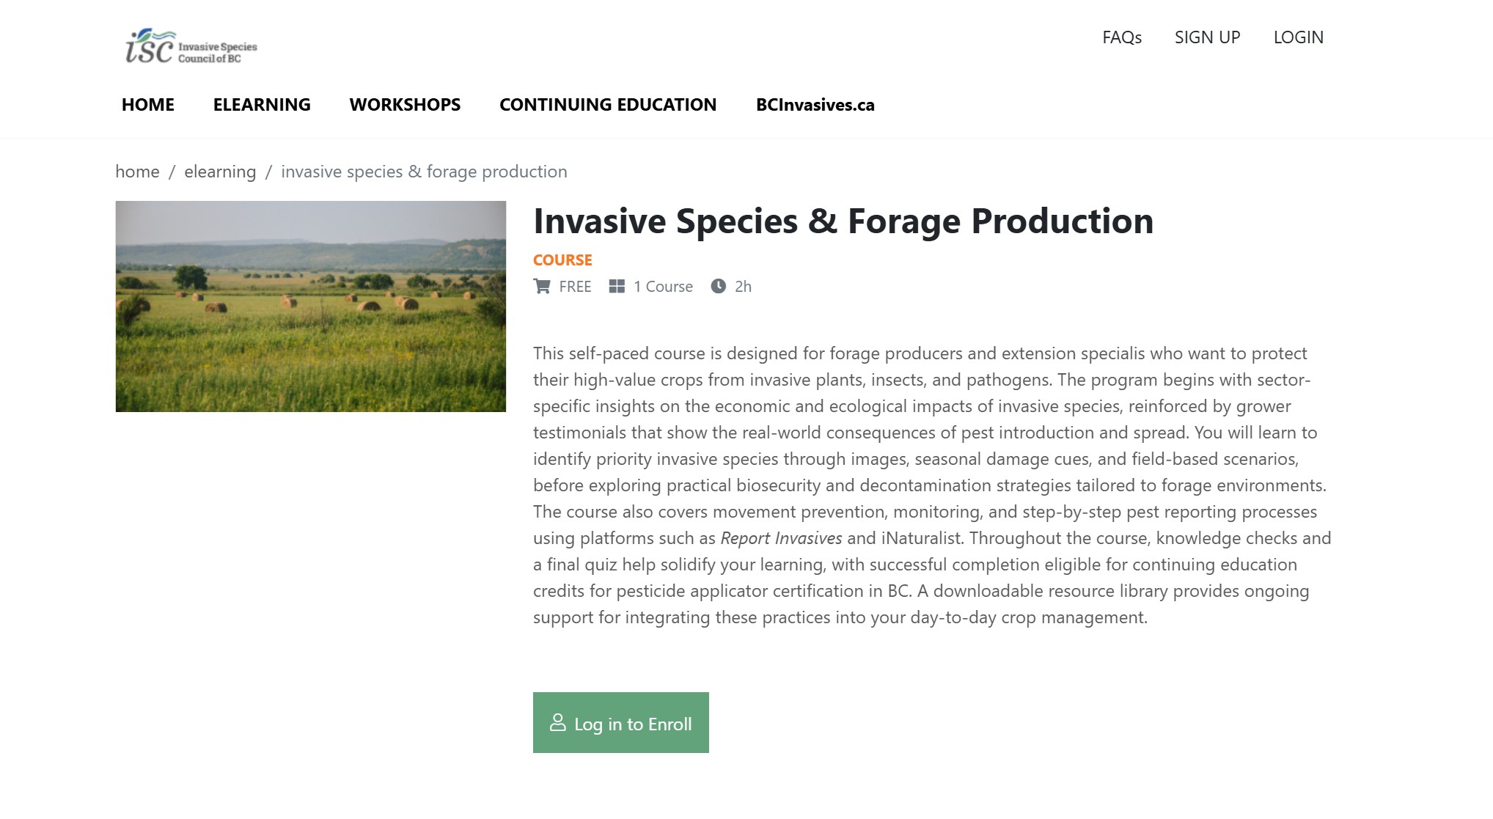The width and height of the screenshot is (1493, 819).
Task: Navigate to WORKSHOPS
Action: pos(405,105)
